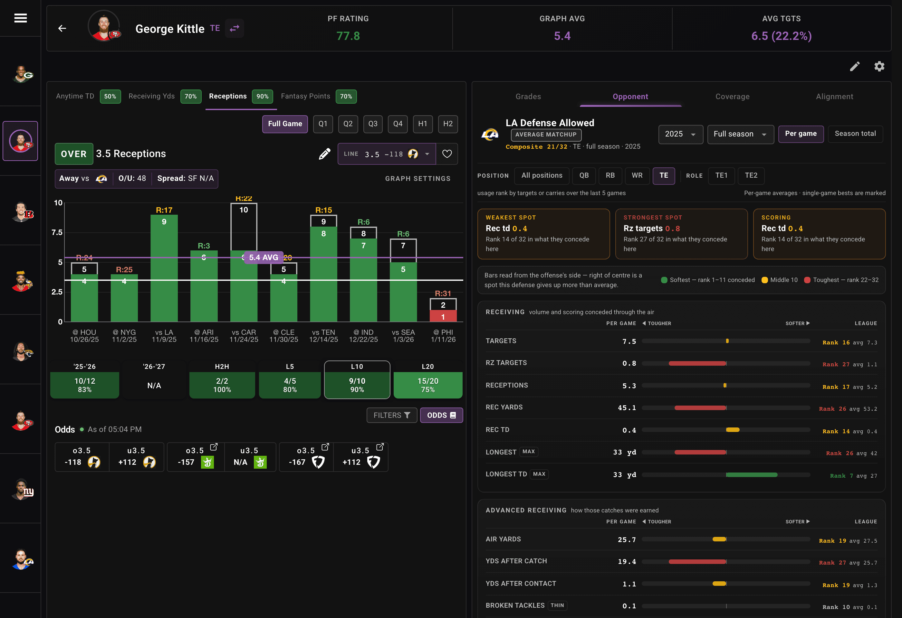
Task: Open the u3.5 +112 FanDuel external link icon
Action: tap(379, 447)
